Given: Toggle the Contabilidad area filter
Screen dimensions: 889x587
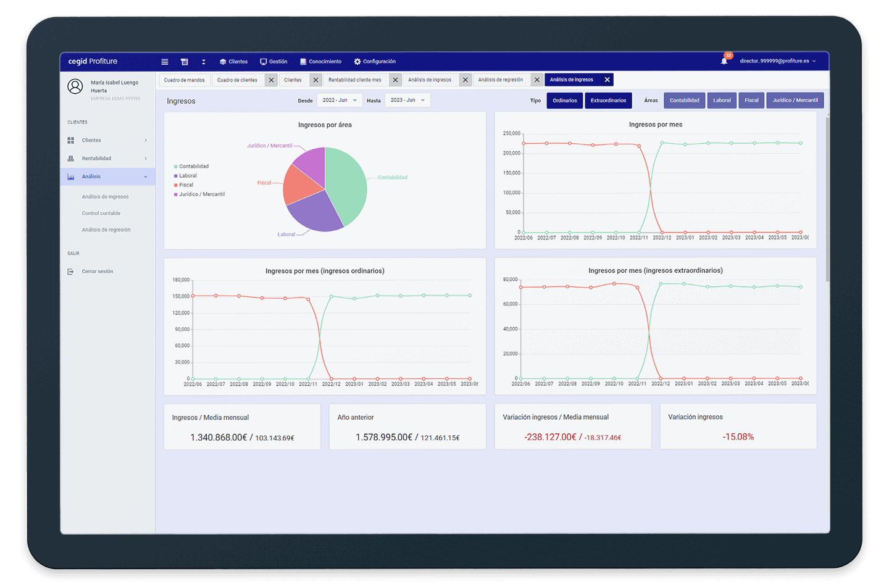Looking at the screenshot, I should point(684,101).
